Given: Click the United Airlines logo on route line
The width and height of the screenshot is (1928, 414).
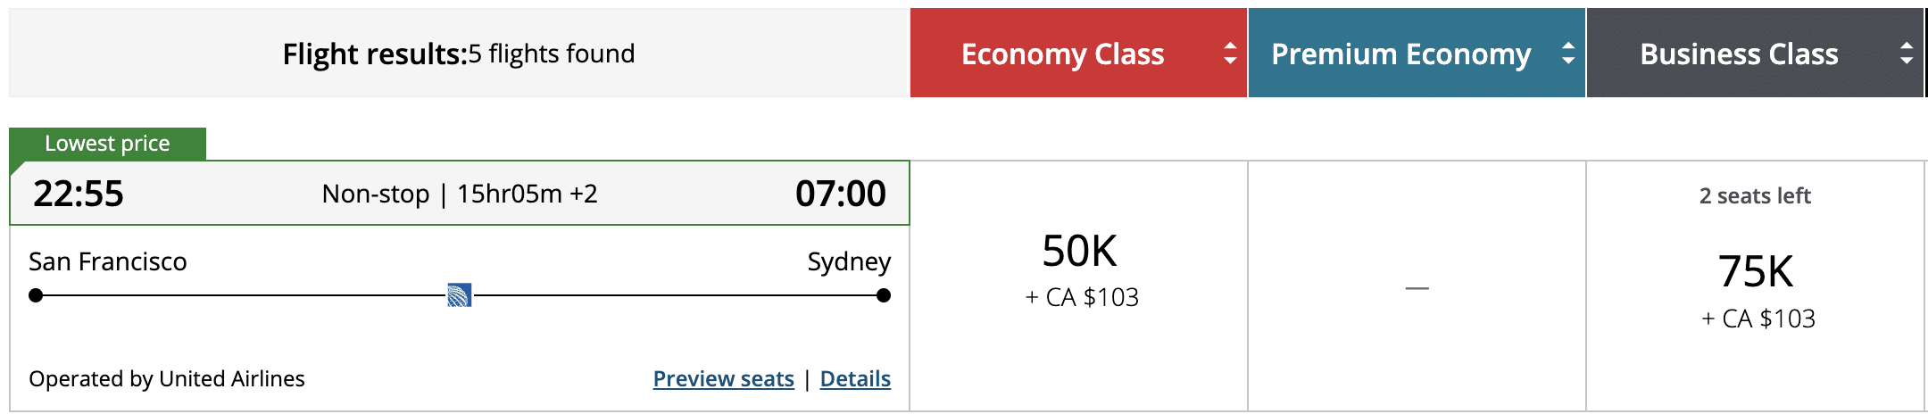Looking at the screenshot, I should (x=459, y=295).
